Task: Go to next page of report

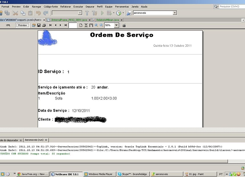Action: [60, 25]
